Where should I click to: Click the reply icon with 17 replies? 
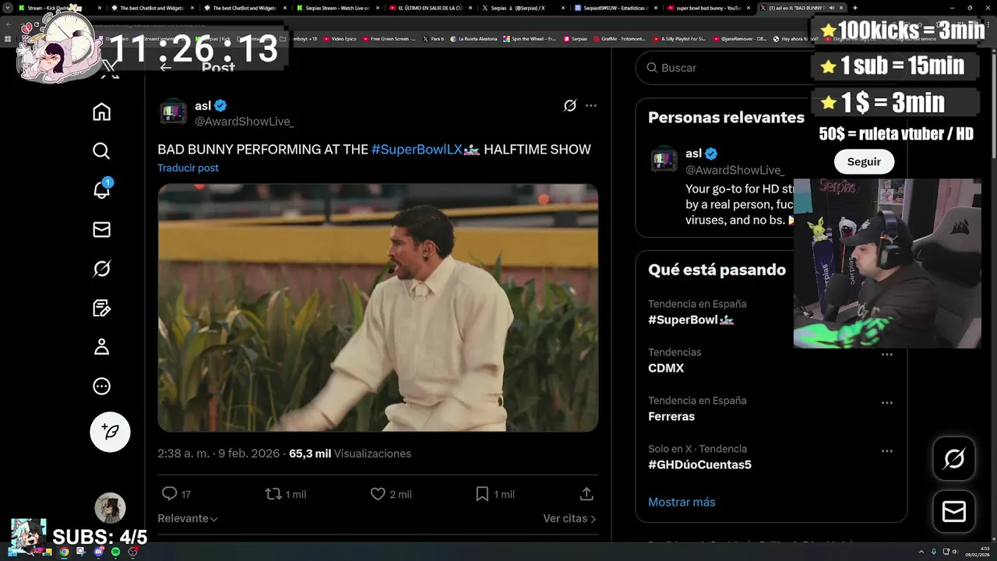tap(176, 494)
